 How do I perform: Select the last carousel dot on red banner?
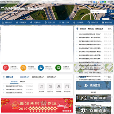71,111
